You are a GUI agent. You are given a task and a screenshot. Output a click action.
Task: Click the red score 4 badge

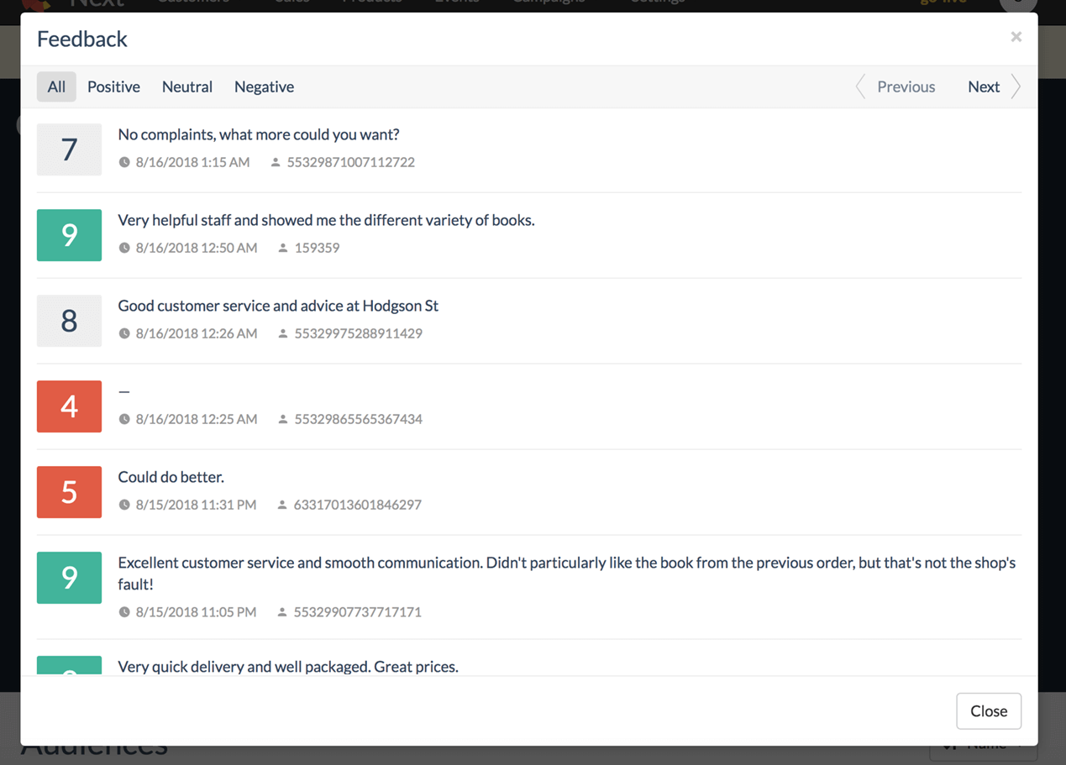point(69,406)
